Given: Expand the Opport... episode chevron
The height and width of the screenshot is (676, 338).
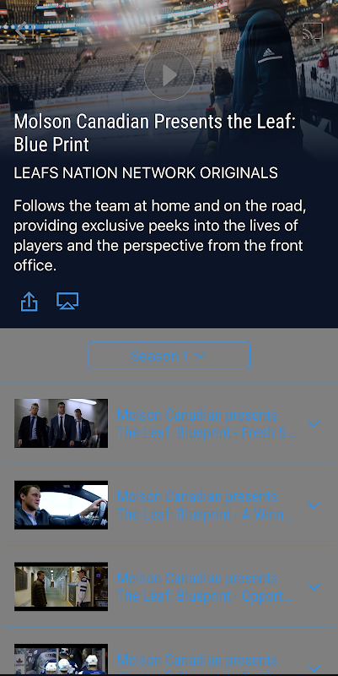Looking at the screenshot, I should pos(314,587).
